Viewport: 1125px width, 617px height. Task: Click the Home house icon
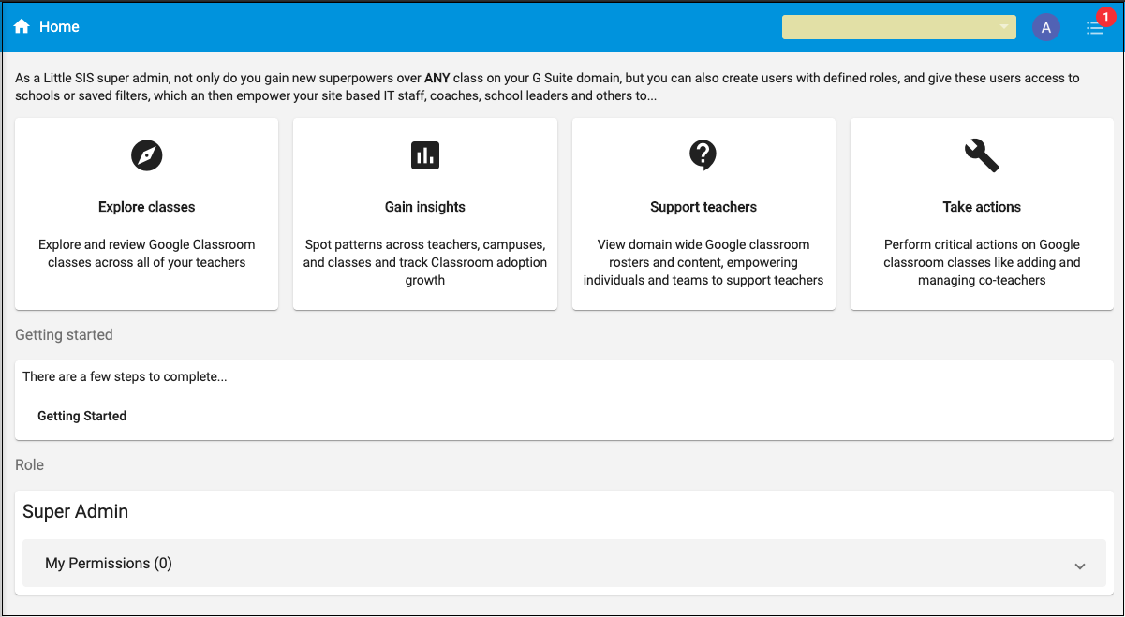(22, 27)
